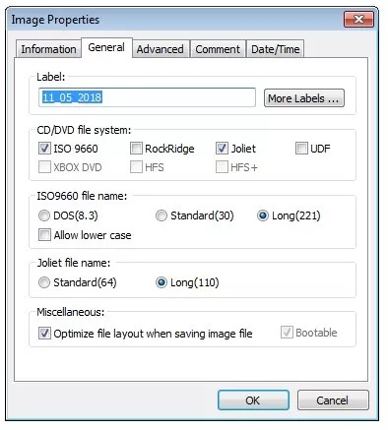Click the HFS checkbox
388x430 pixels.
point(136,167)
